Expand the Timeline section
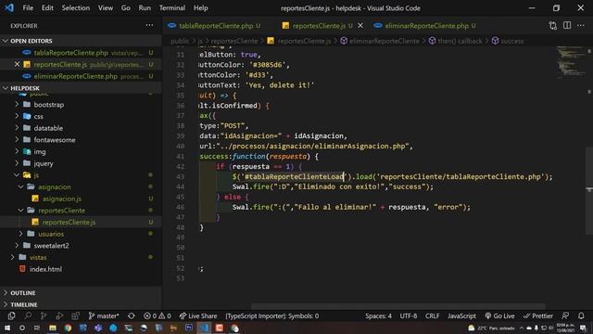This screenshot has width=593, height=334. pos(81,304)
